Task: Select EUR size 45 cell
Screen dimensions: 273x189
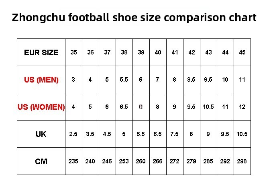Action: tap(242, 52)
